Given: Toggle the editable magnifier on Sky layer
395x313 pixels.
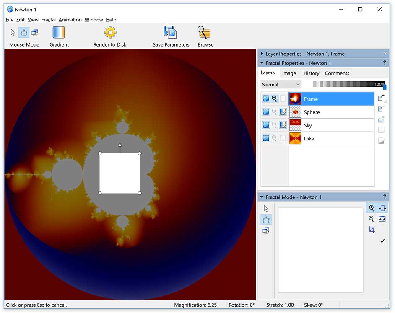Looking at the screenshot, I should pyautogui.click(x=274, y=125).
